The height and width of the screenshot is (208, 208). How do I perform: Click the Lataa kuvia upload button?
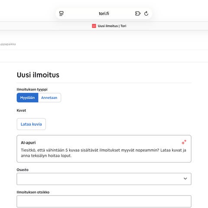(31, 124)
